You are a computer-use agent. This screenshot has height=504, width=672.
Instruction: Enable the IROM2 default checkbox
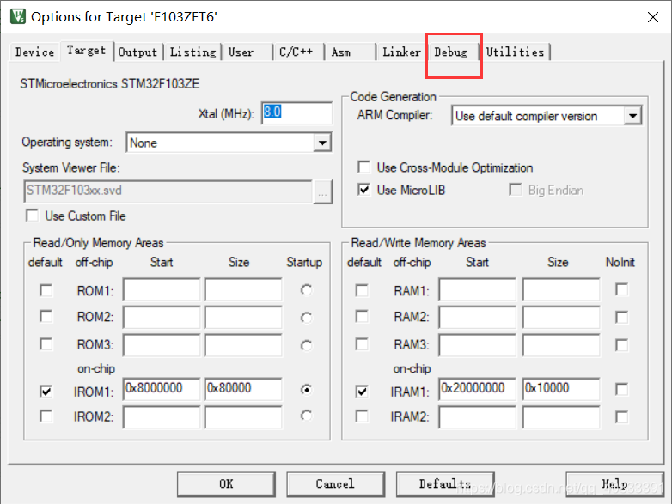(46, 416)
